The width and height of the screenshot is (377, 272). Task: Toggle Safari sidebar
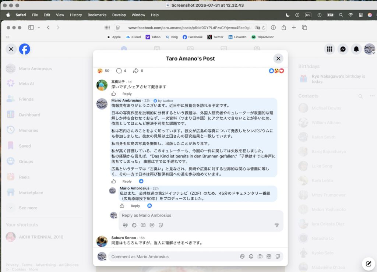tap(31, 27)
